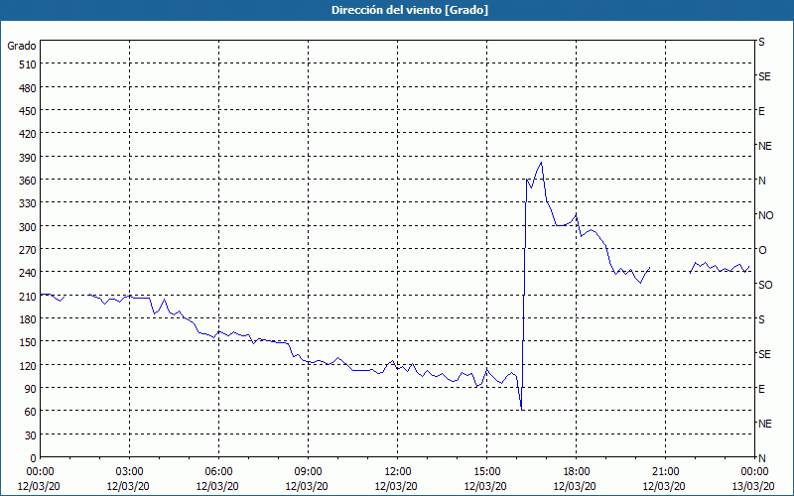Select the 450 value on the degree axis
This screenshot has width=794, height=496.
pyautogui.click(x=28, y=111)
